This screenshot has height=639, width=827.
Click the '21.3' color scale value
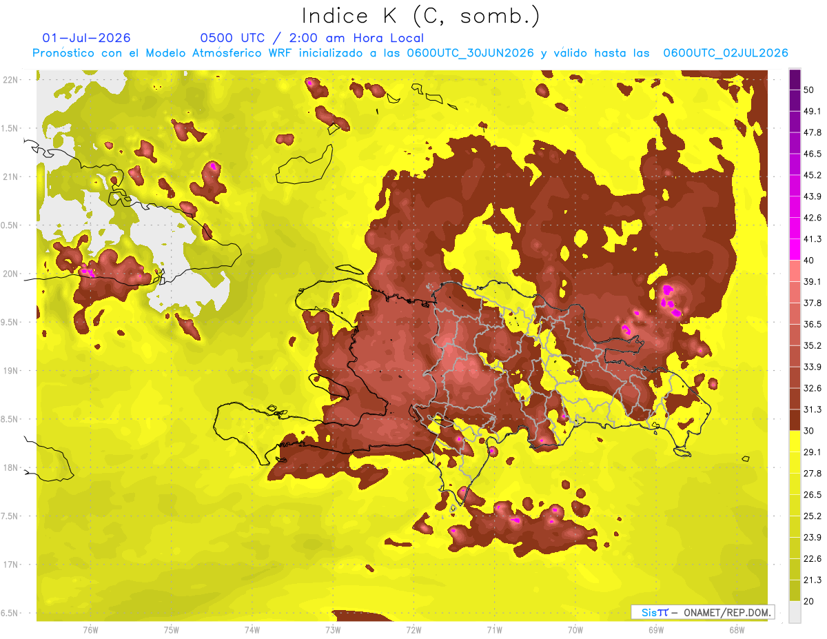pos(813,580)
